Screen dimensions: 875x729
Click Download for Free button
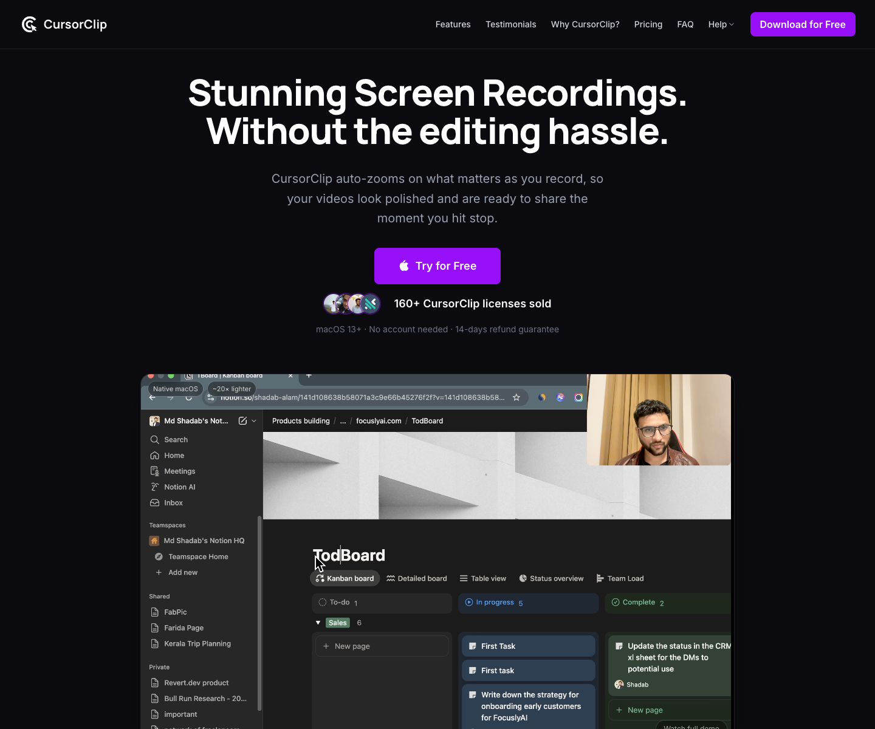point(803,24)
